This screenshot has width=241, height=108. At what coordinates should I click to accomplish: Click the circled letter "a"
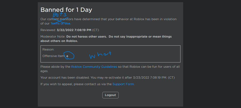pos(68,56)
